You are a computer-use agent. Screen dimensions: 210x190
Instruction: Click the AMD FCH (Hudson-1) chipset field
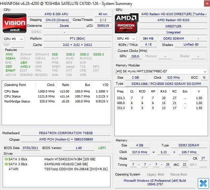pyautogui.click(x=66, y=139)
